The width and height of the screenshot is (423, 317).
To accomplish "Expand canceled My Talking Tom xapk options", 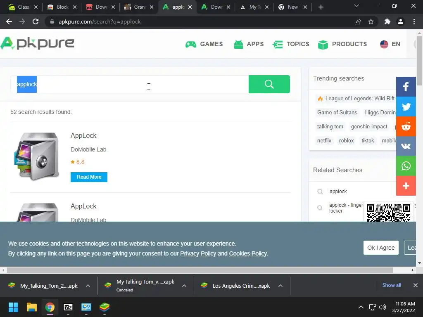I will 184,286.
